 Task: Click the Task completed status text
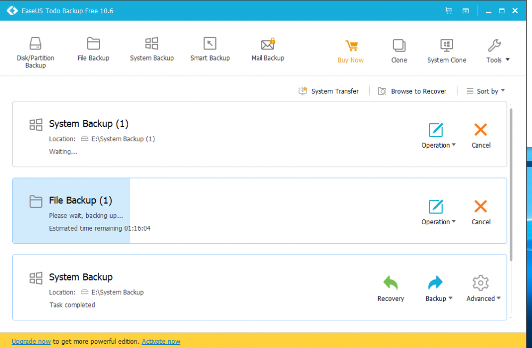(72, 305)
